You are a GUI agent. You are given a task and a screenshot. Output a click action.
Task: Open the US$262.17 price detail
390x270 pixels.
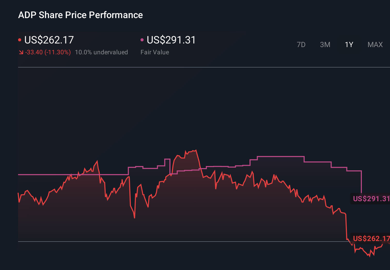(x=49, y=40)
